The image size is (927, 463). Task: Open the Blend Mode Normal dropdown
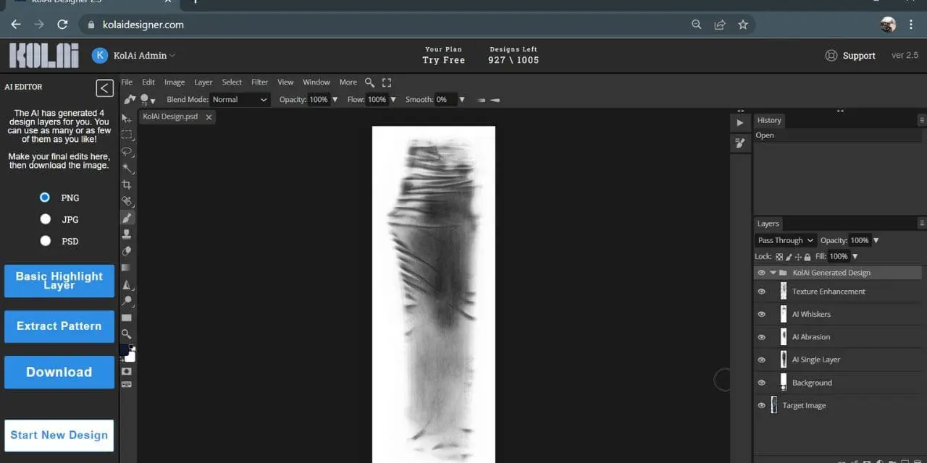(240, 100)
